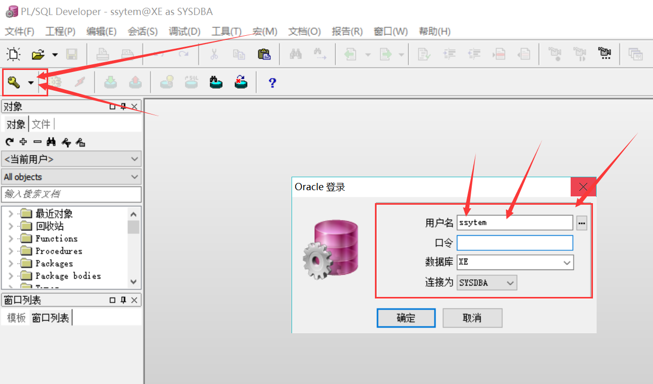
Task: Switch to the 文件 tab in 对象 panel
Action: coord(41,124)
